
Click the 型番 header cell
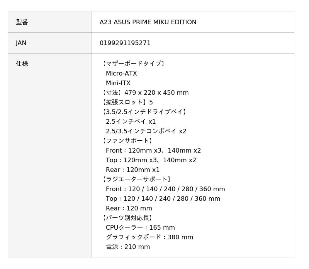click(22, 22)
